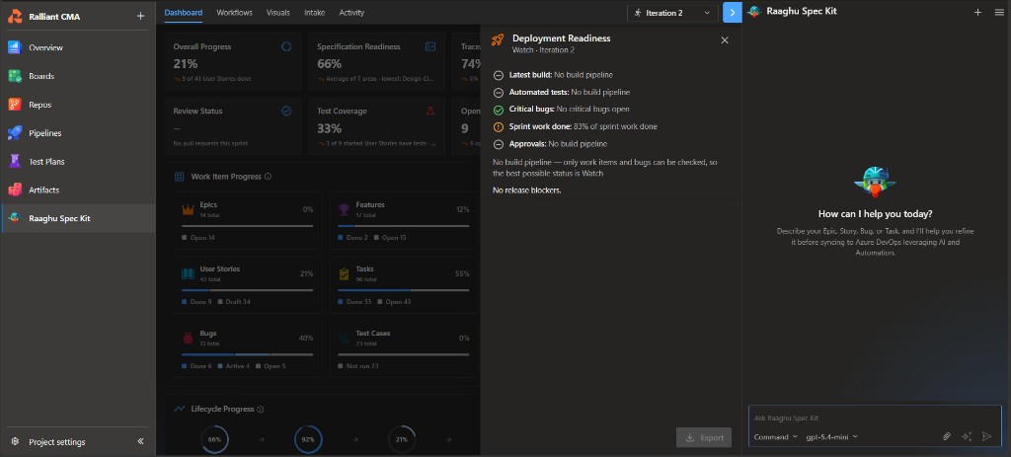The width and height of the screenshot is (1011, 457).
Task: Click the Review Status check icon
Action: click(x=286, y=111)
